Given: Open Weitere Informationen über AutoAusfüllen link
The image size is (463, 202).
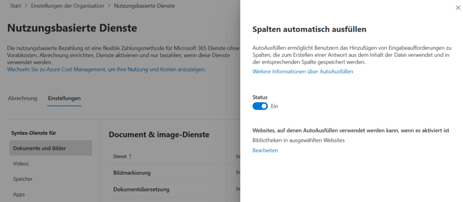Looking at the screenshot, I should 302,71.
